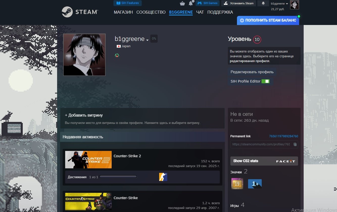This screenshot has height=212, width=337.
Task: Click 21,27 руб. wallet balance
Action: click(278, 9)
